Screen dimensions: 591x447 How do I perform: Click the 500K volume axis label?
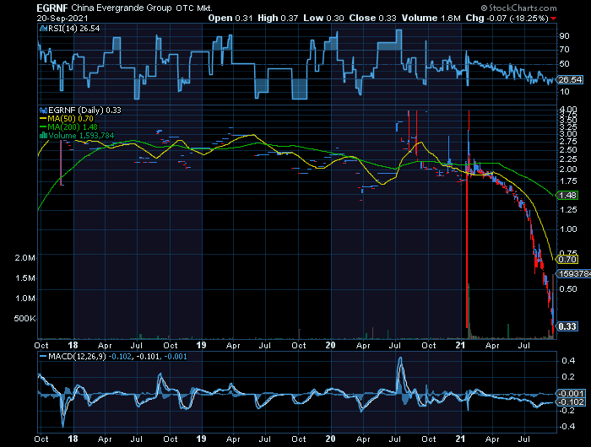(x=24, y=319)
